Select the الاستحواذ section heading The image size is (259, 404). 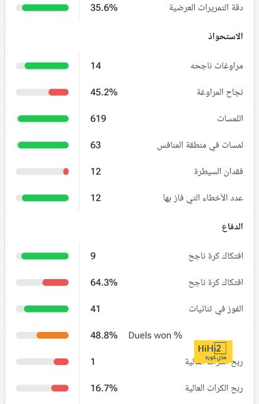click(226, 37)
